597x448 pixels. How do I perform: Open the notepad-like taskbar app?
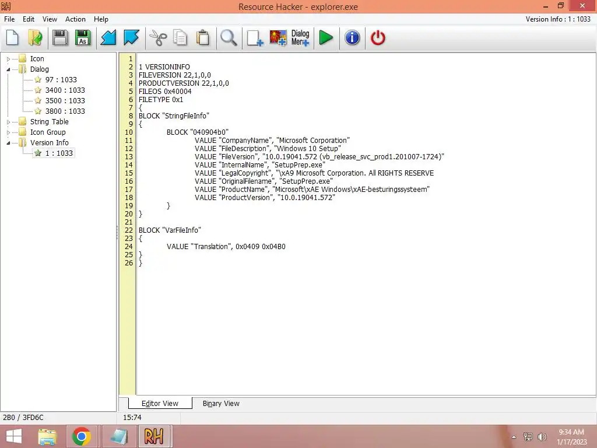click(x=119, y=436)
